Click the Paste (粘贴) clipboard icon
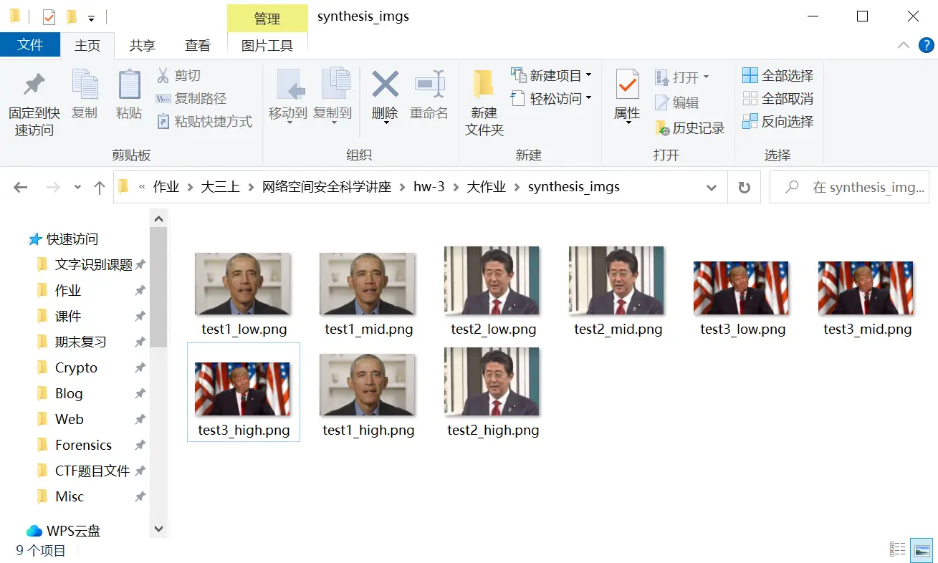The width and height of the screenshot is (938, 563). [129, 85]
